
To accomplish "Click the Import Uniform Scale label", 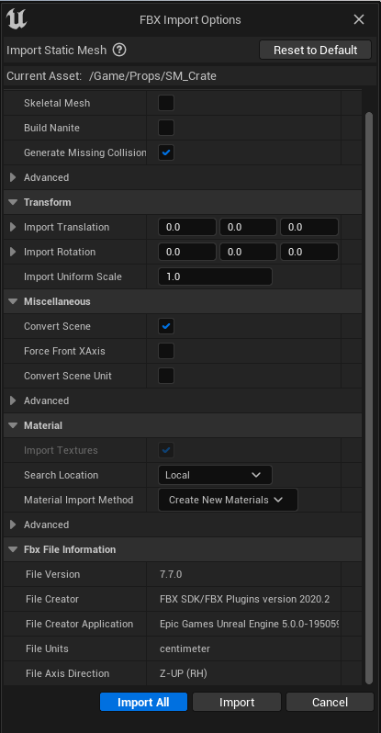I will (x=73, y=276).
